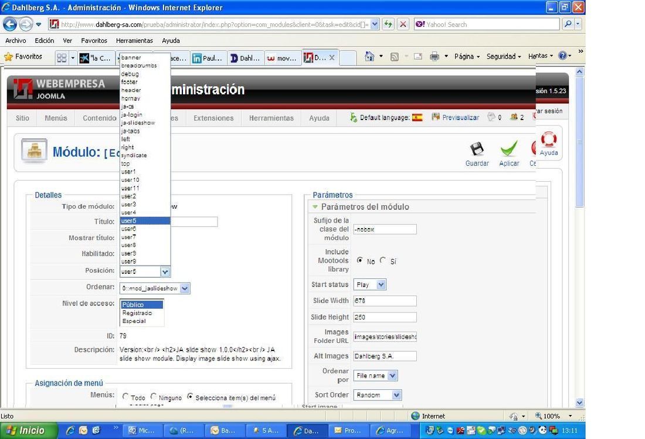645x439 pixels.
Task: Open the Ordenar dropdown
Action: 155,288
